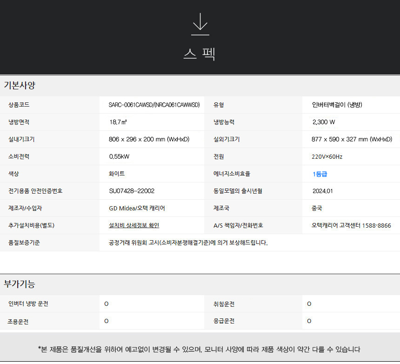Select the 기본사양 section header
Viewport: 400px width, 364px height.
click(x=20, y=86)
